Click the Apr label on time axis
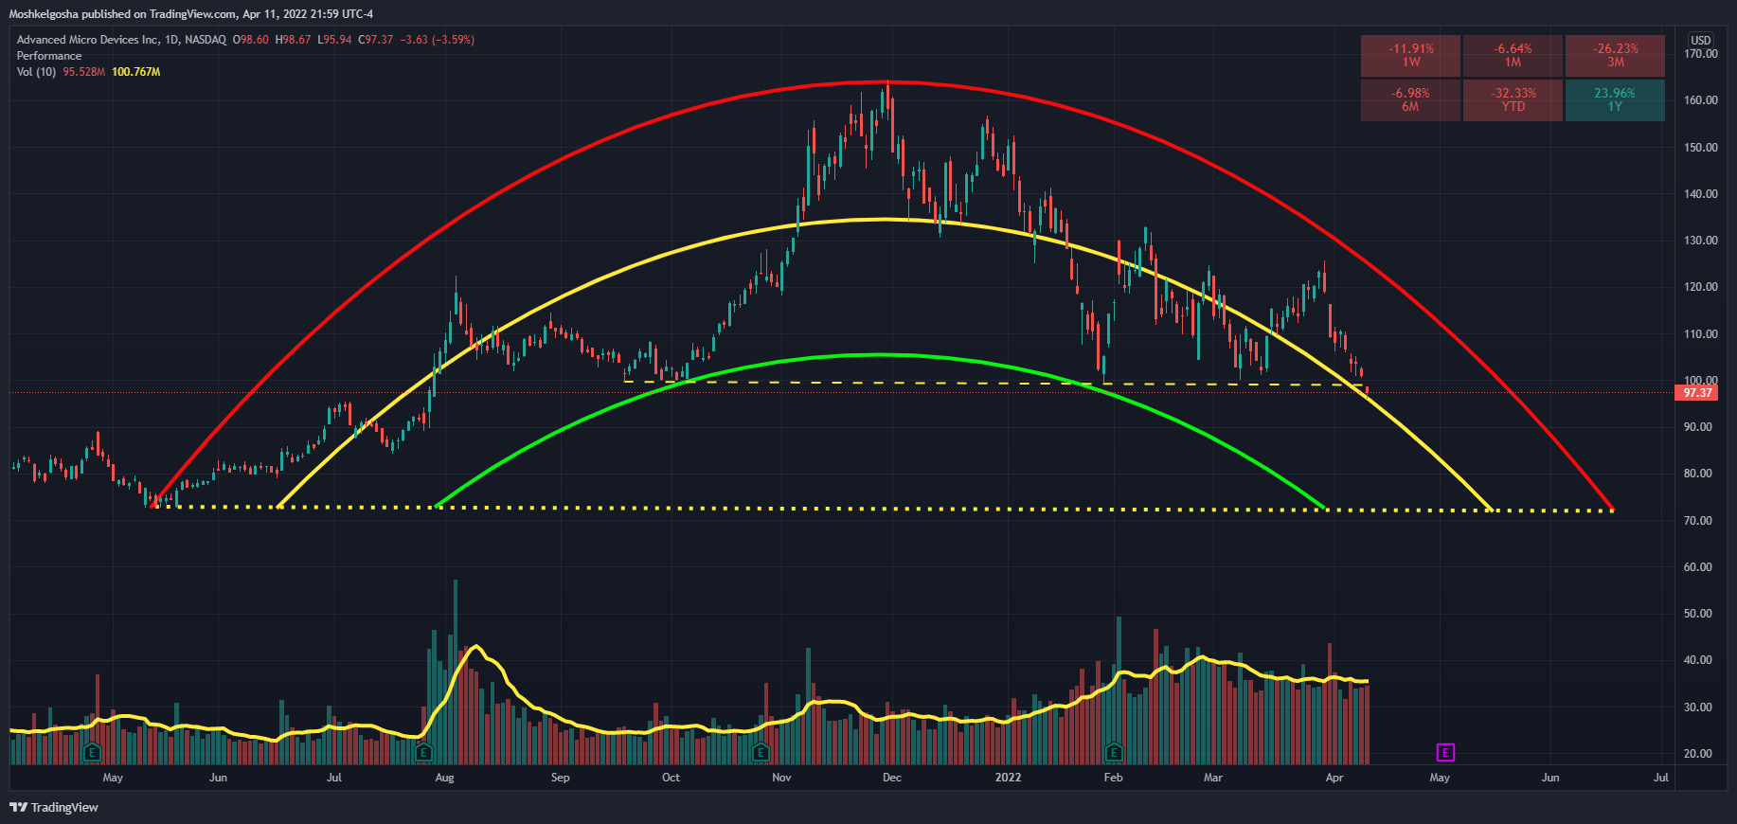1737x824 pixels. [1334, 778]
